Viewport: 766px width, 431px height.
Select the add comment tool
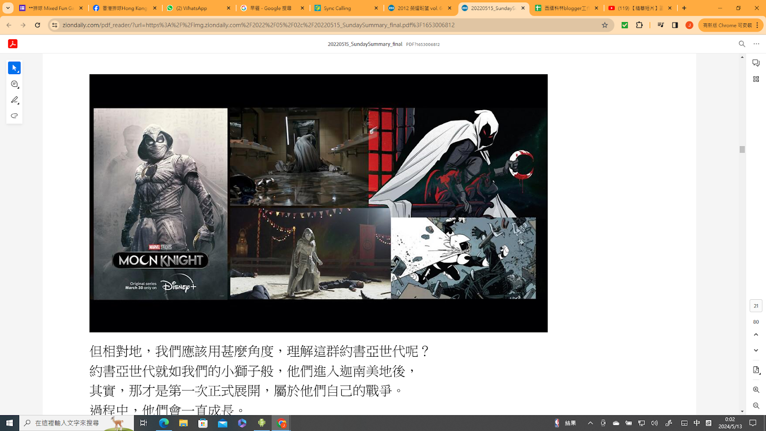14,84
